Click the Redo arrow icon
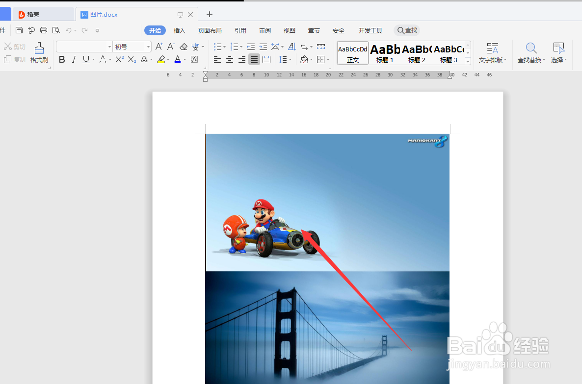The image size is (582, 384). click(84, 30)
